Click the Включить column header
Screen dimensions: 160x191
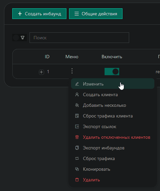click(112, 57)
